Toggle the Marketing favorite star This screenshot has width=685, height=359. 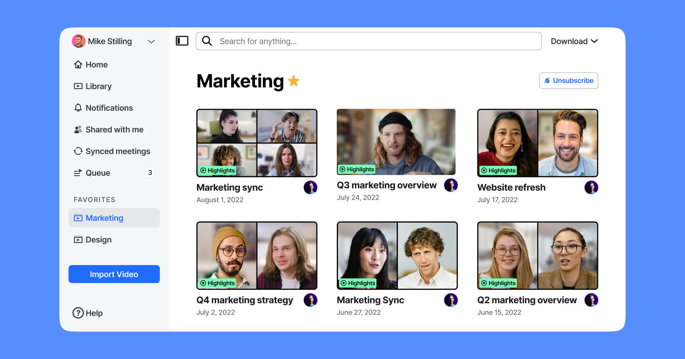point(294,81)
